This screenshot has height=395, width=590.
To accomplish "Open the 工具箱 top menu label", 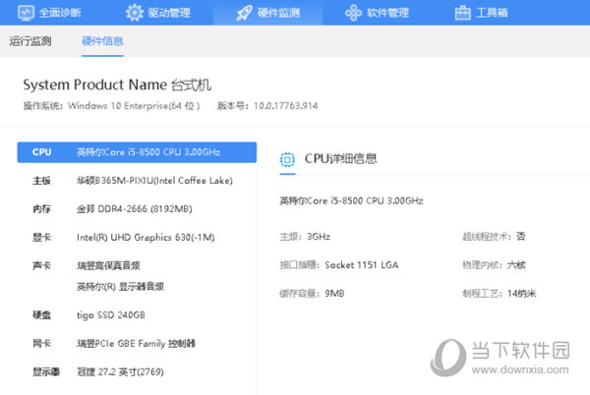I will click(493, 13).
